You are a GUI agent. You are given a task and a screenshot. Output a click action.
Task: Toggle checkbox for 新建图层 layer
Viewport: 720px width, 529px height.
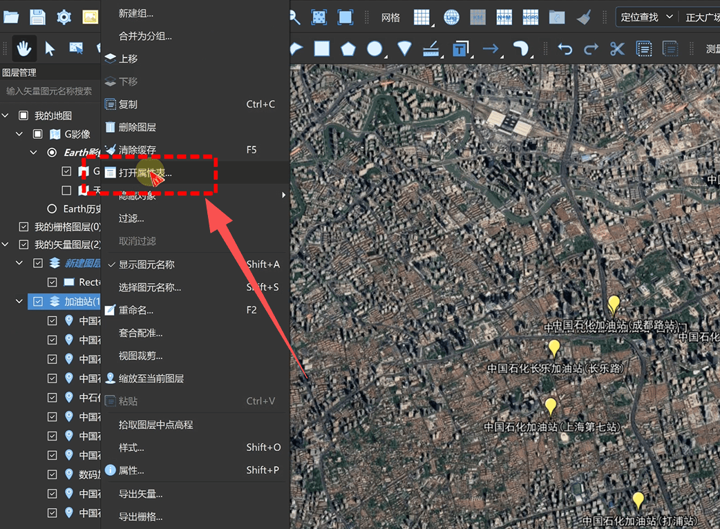click(x=38, y=263)
